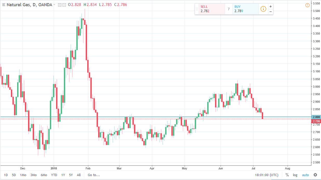The width and height of the screenshot is (321, 180).
Task: Click the current price 2.786 label
Action: coord(316,121)
